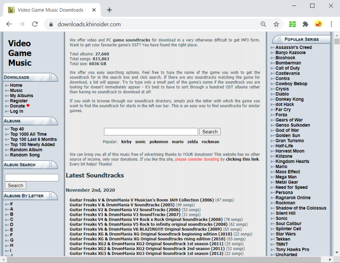Open the Music link in sidebar
340x263 pixels.
tap(16, 90)
